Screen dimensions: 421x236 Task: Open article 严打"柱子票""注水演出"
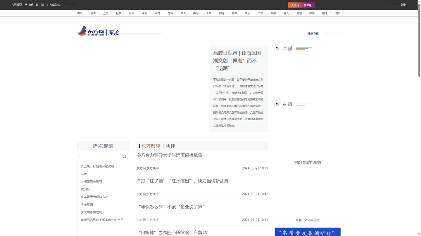(x=182, y=181)
